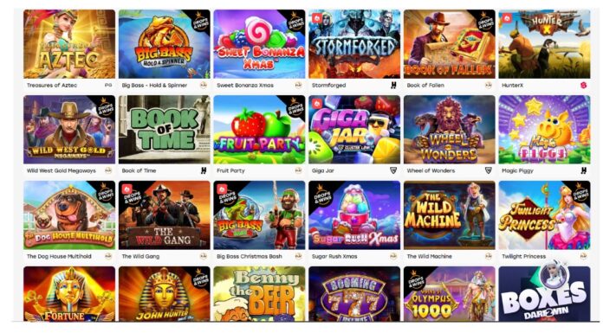Click the red hot badge on Giga Jar thumbnail
Image resolution: width=603 pixels, height=333 pixels.
(317, 104)
